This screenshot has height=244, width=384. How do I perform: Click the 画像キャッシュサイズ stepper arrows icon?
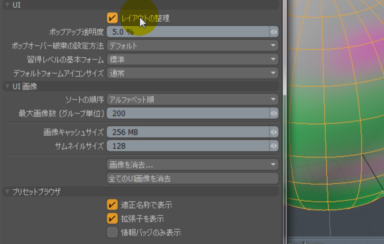274,132
